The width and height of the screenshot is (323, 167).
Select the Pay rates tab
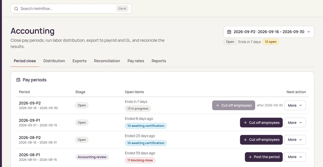136,61
